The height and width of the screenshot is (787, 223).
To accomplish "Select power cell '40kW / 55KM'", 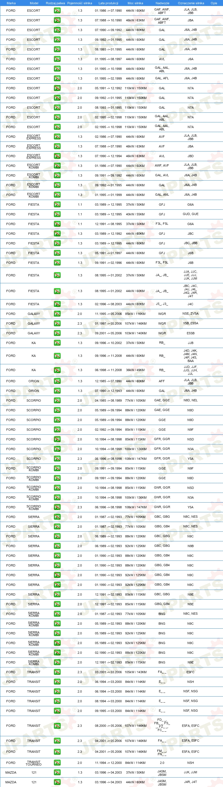I will 135,214.
